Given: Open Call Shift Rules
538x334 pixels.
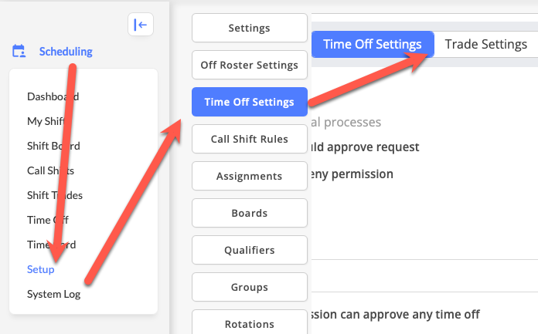Looking at the screenshot, I should 249,139.
